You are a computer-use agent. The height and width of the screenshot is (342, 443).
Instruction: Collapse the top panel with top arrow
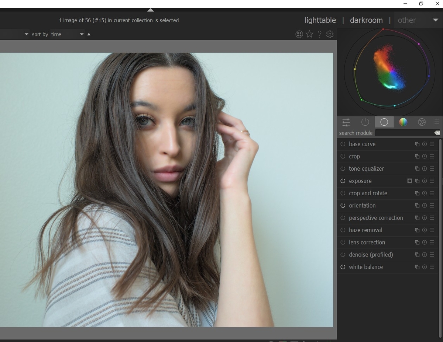click(x=150, y=10)
